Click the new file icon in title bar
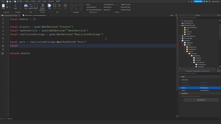221x124 pixels. click(7, 1)
